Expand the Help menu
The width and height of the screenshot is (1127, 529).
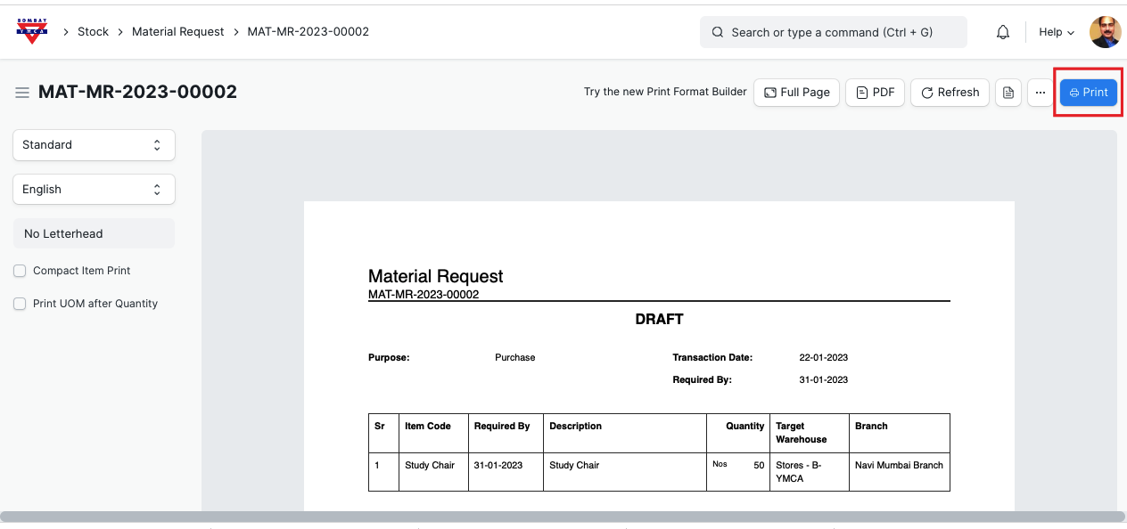[x=1056, y=32]
